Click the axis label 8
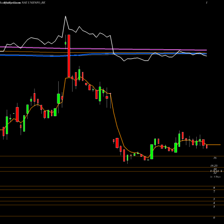This screenshot has width=224, height=224. click(x=214, y=188)
